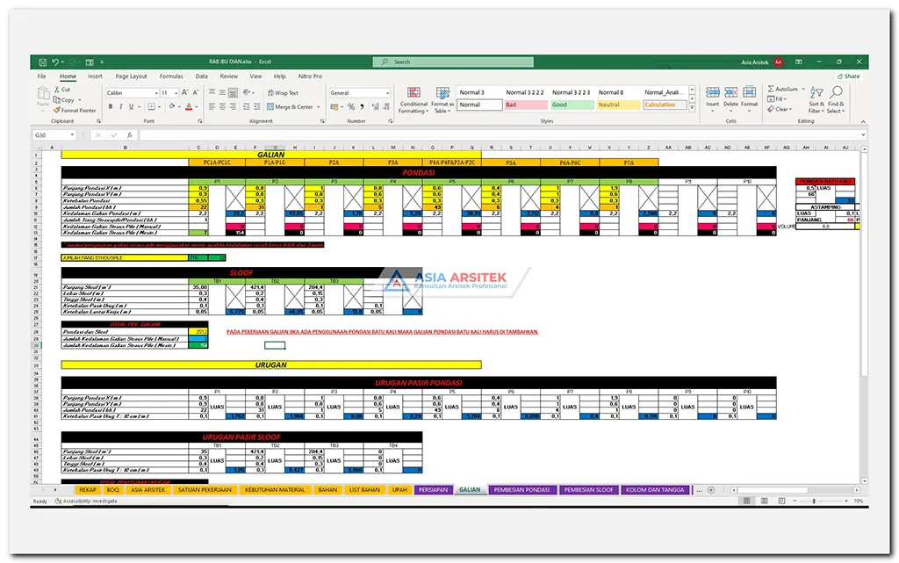This screenshot has height=563, width=899.
Task: Open the font name dropdown showing Calibri
Action: point(156,93)
